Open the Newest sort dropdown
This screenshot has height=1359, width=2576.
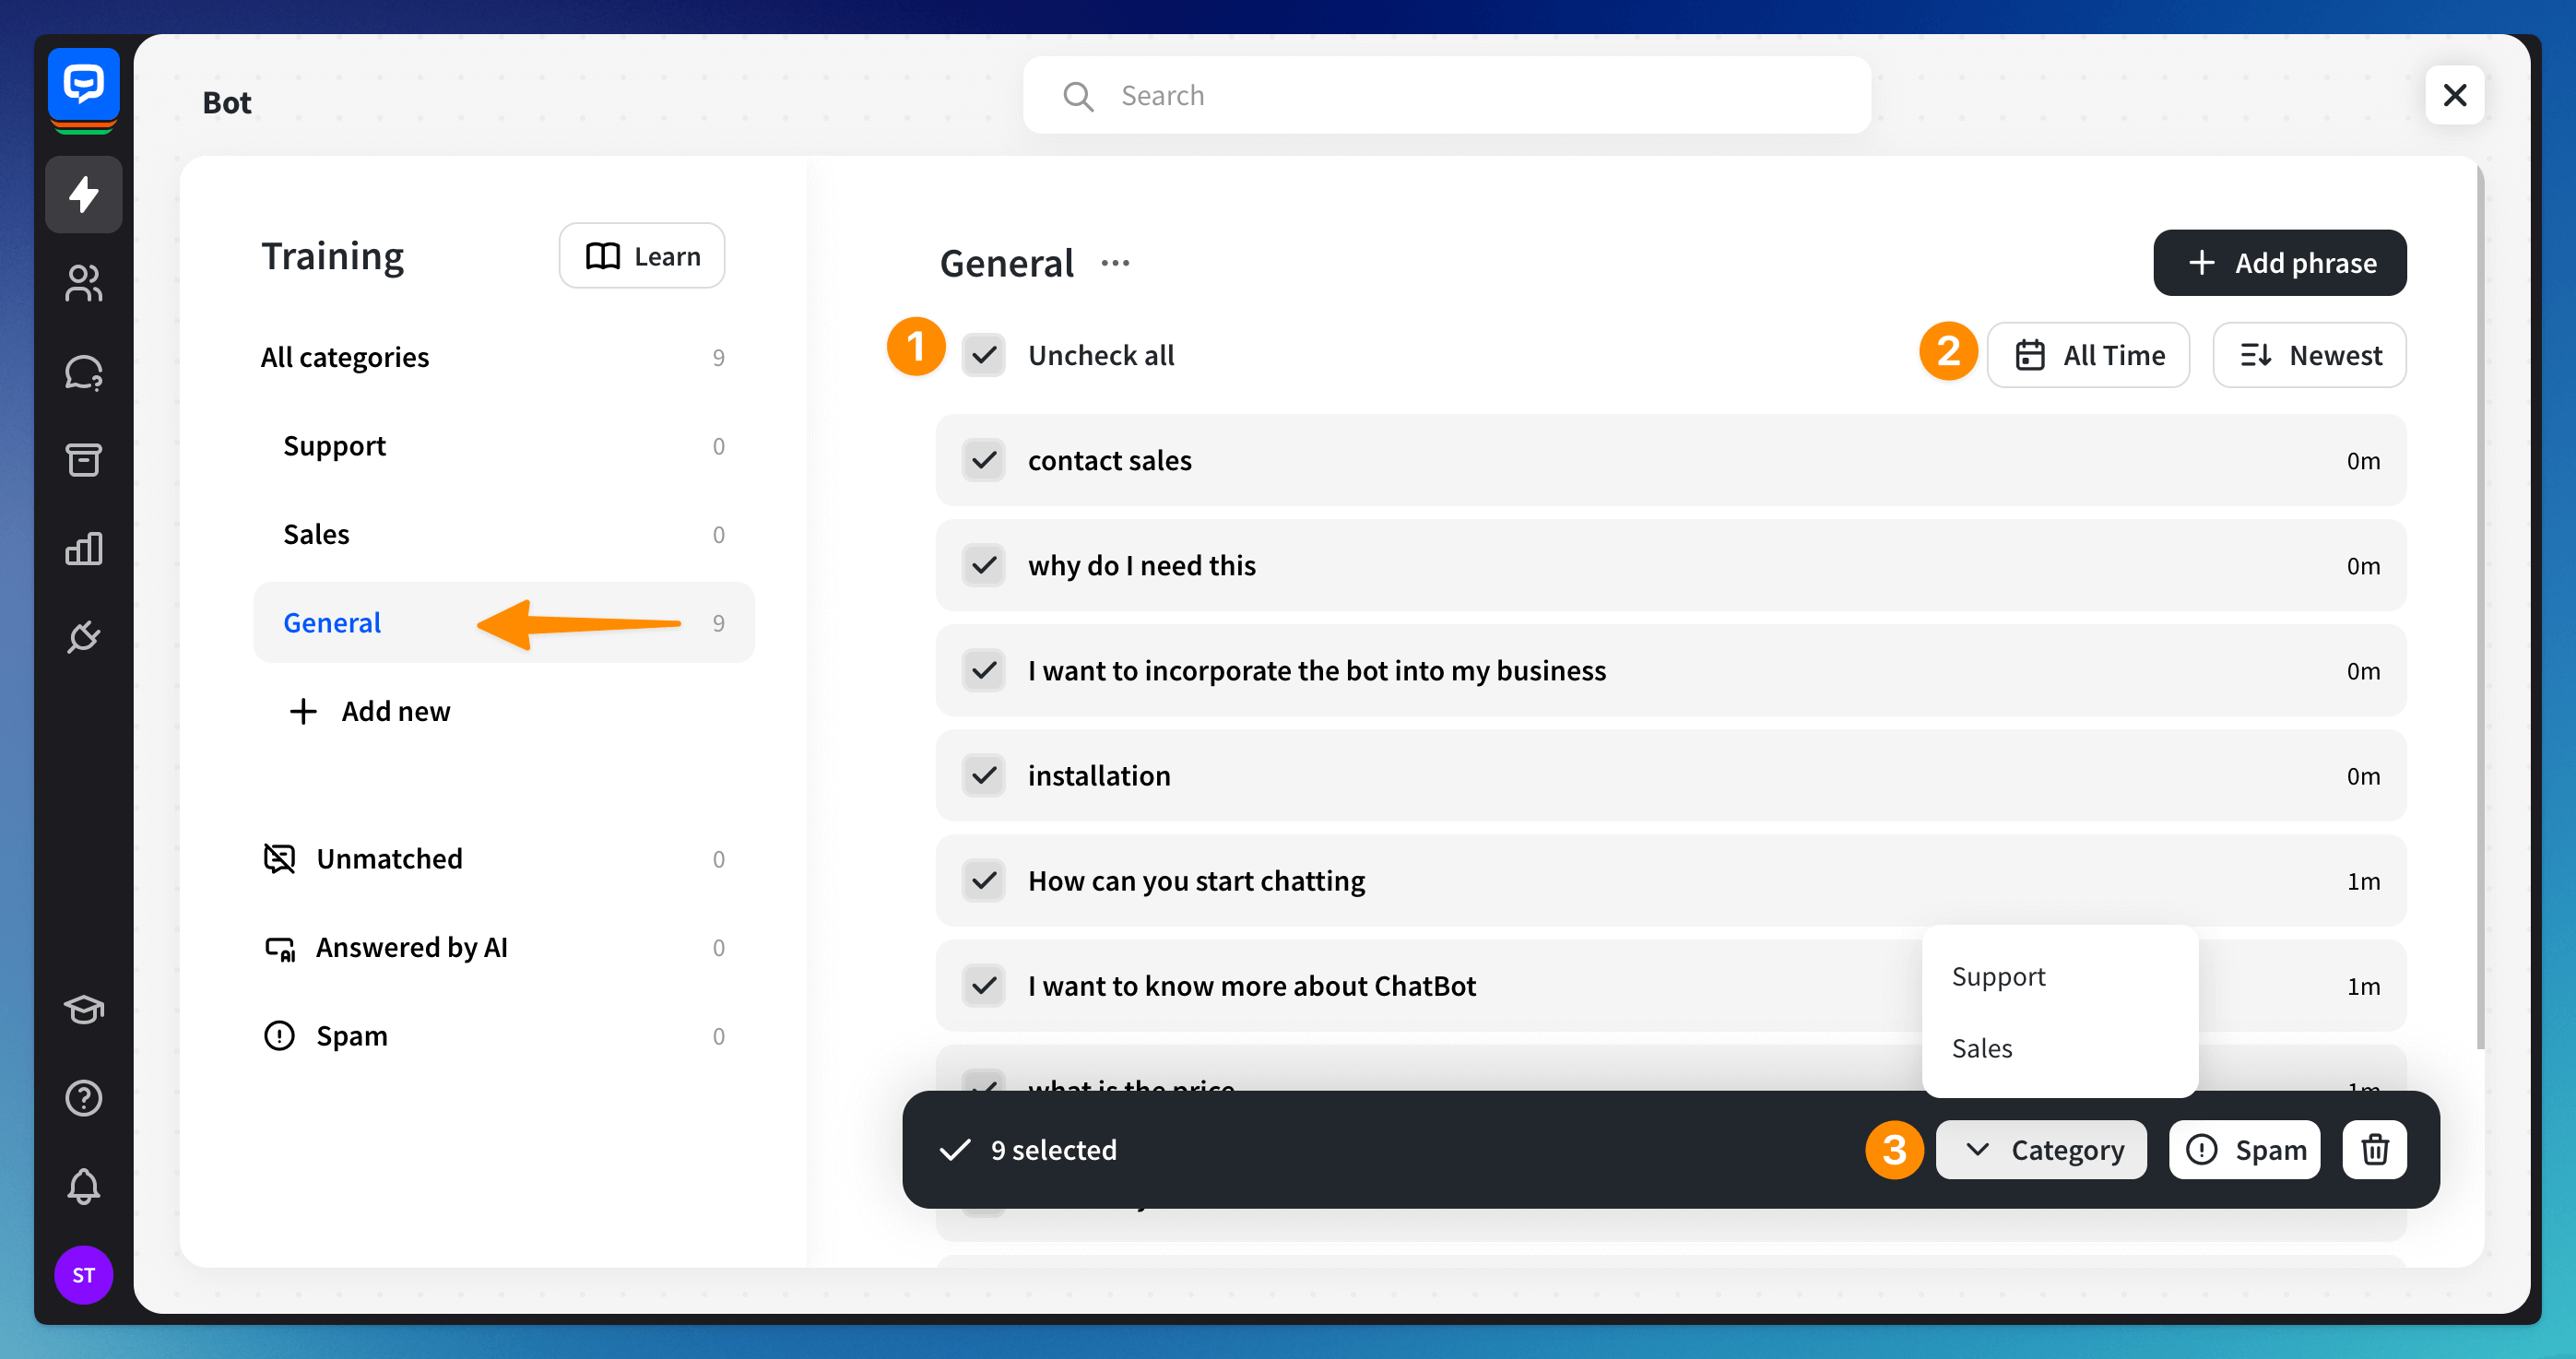coord(2308,355)
